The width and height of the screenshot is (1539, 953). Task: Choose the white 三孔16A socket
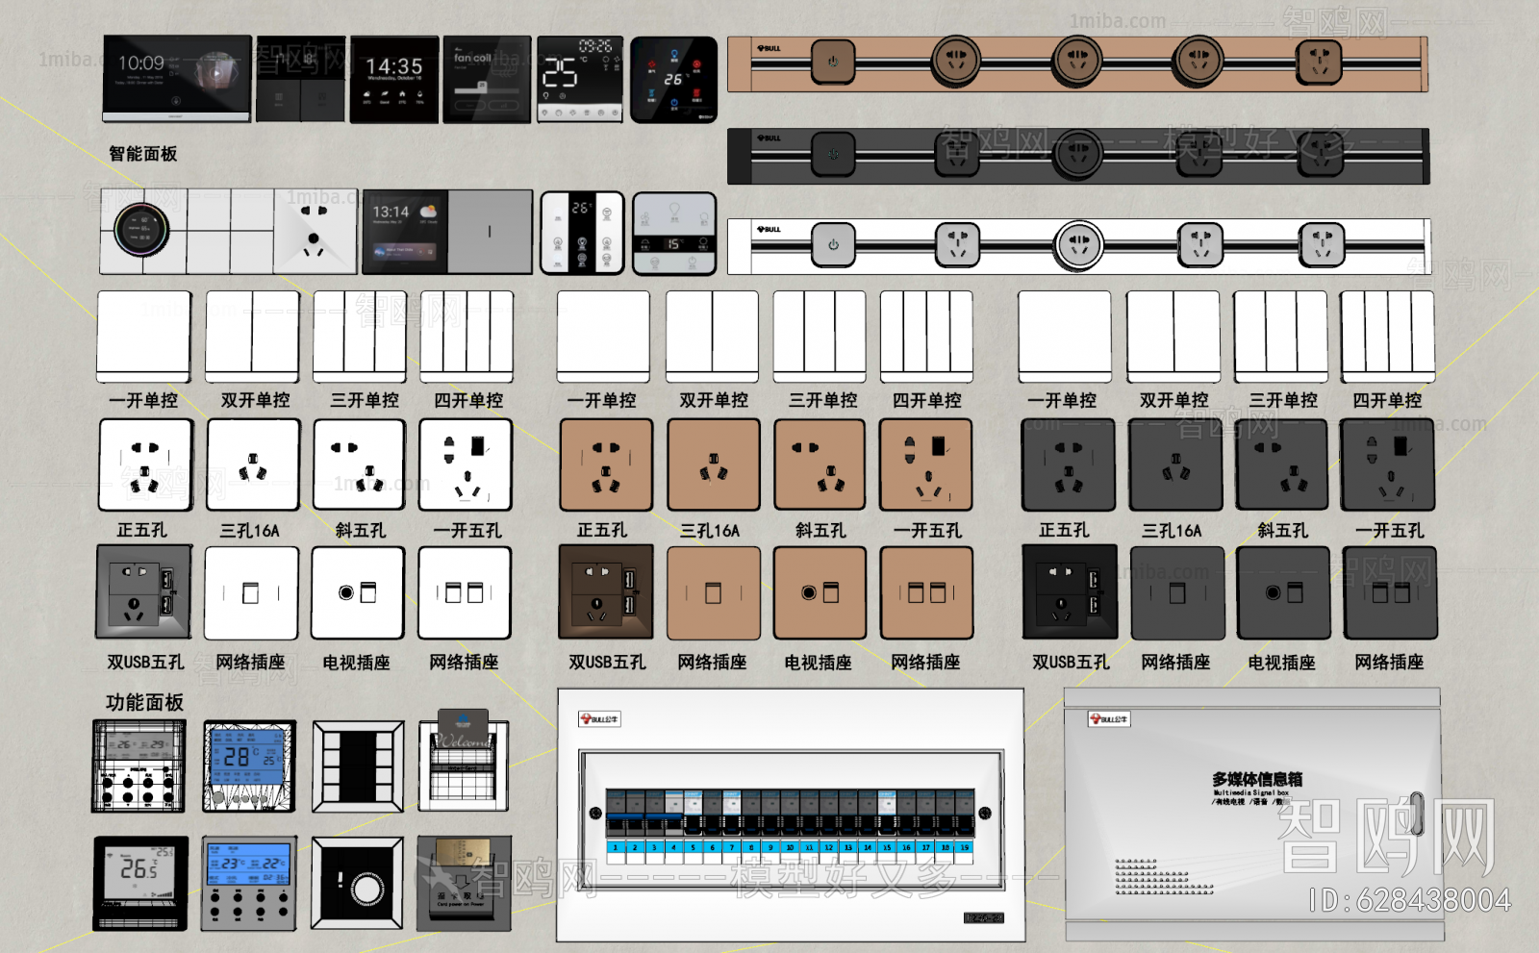[253, 465]
